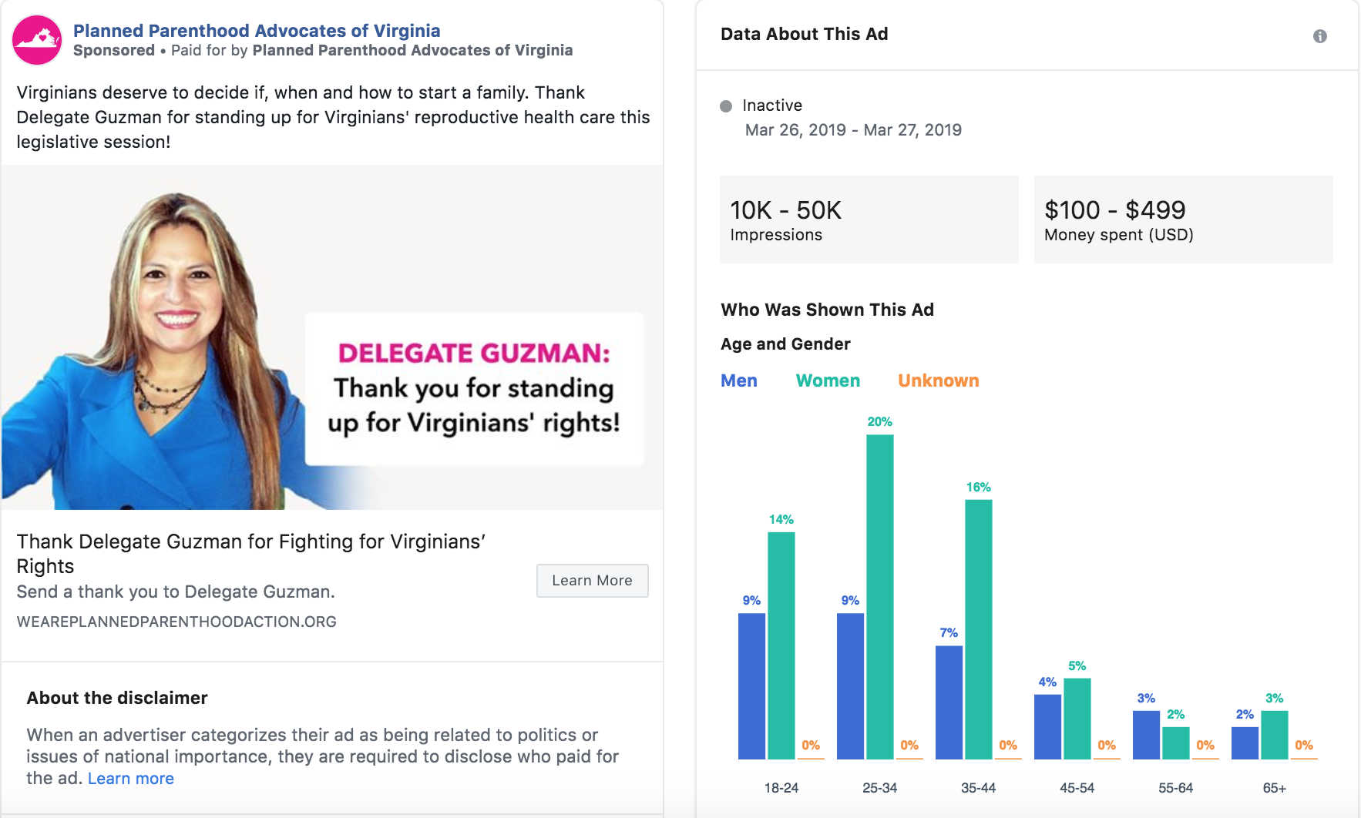This screenshot has height=818, width=1361.
Task: Click the 9% men bar for 18-24
Action: (x=751, y=686)
